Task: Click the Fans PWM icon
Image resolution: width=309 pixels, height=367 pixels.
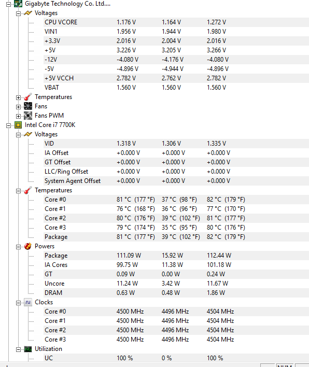Action: coord(28,116)
